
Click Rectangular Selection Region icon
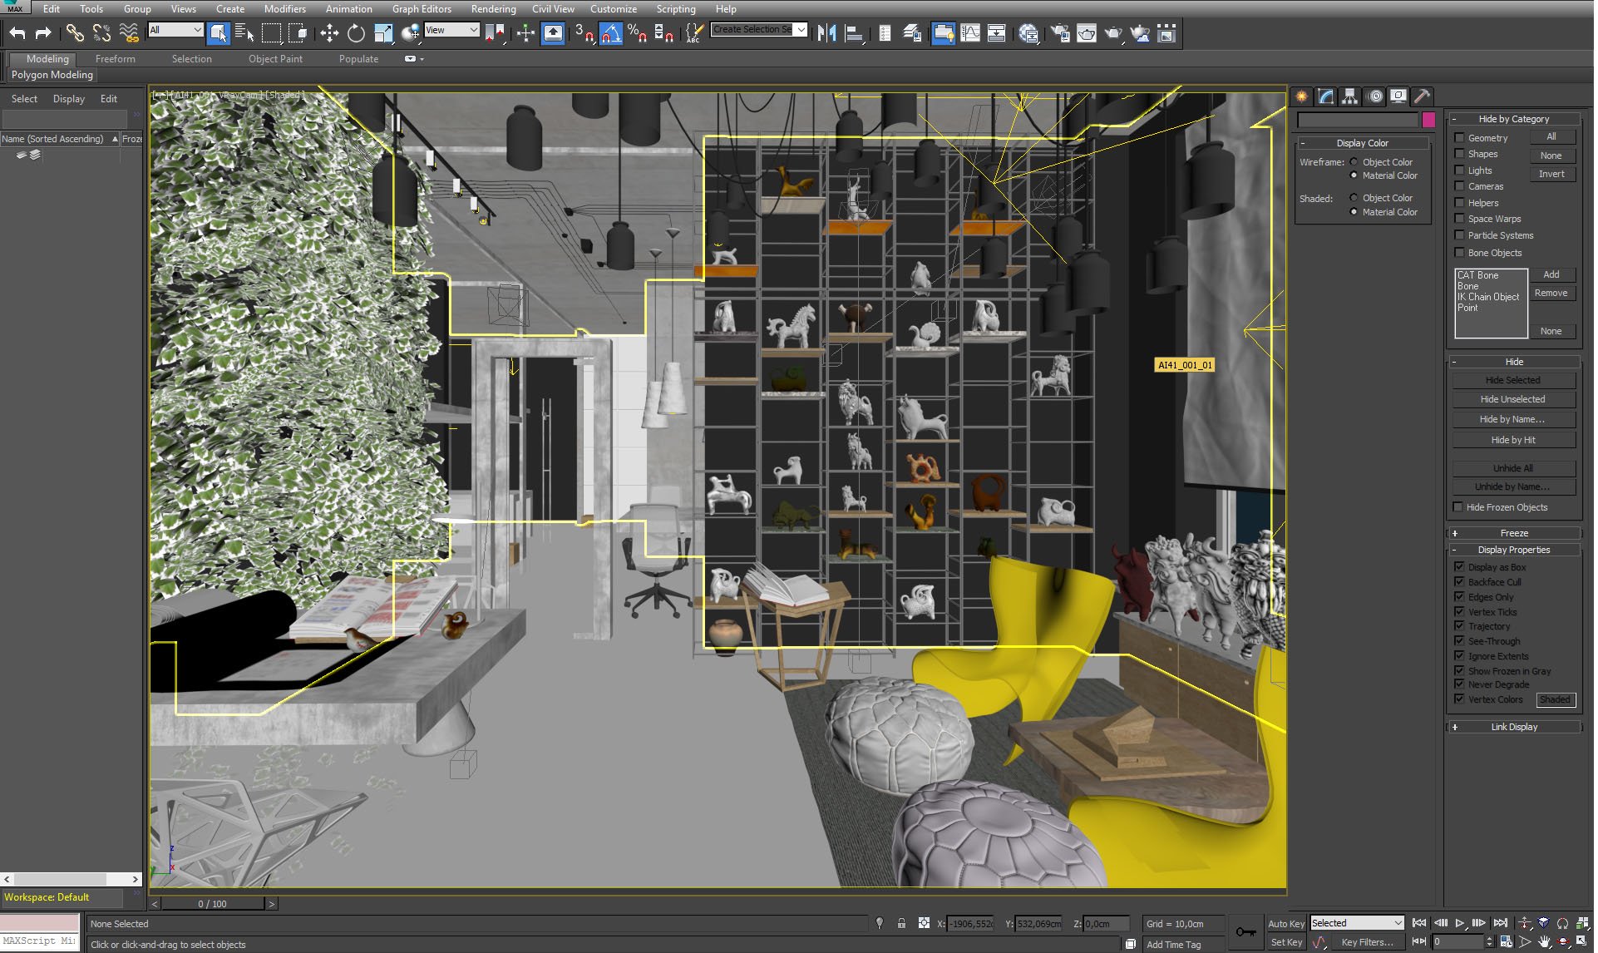(271, 33)
